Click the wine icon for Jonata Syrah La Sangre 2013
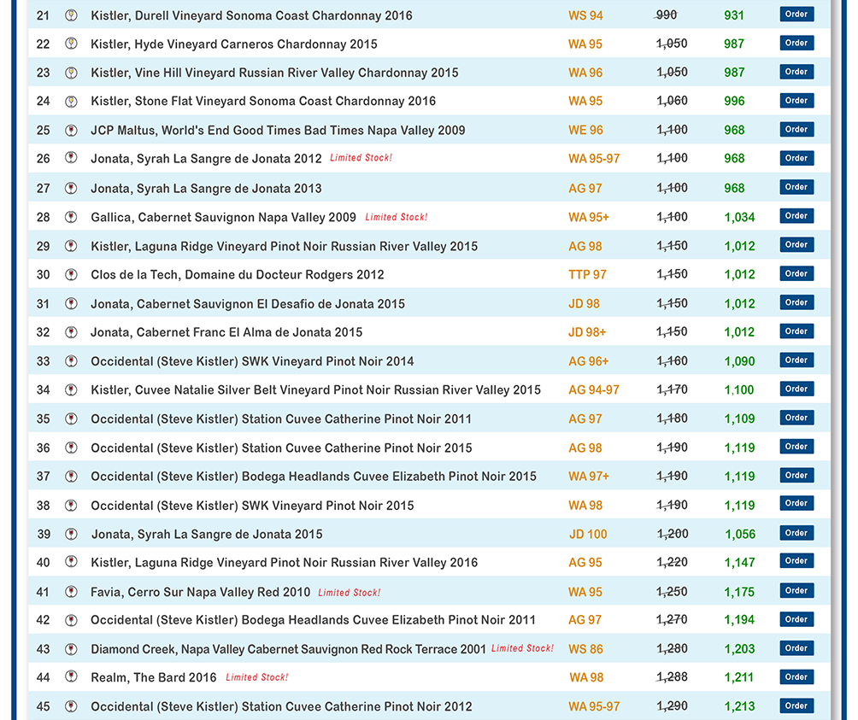Screen dimensions: 858x720 pos(71,188)
